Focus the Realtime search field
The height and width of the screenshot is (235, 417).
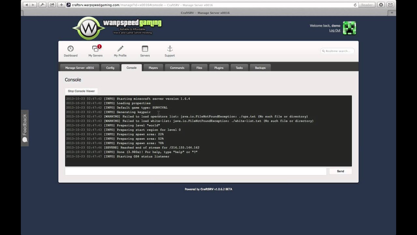click(x=338, y=51)
